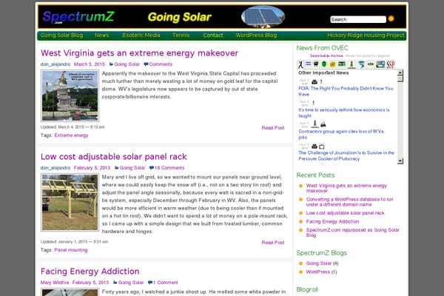Open the Searchable Archive link
Viewport: 444px width, 296px height.
point(326,55)
